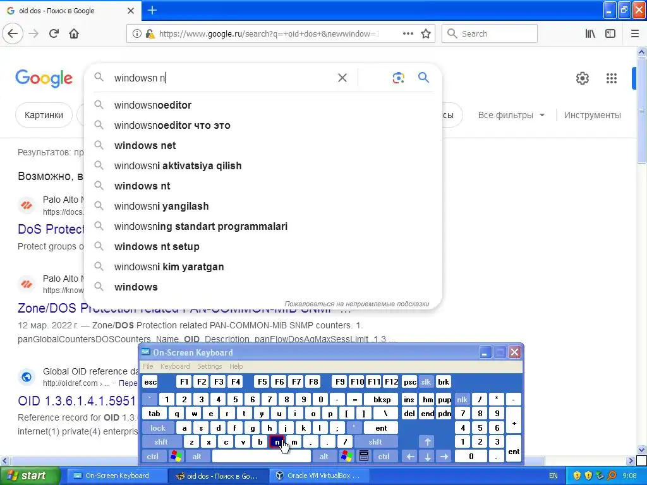Open the Google apps grid icon
647x485 pixels.
click(612, 78)
